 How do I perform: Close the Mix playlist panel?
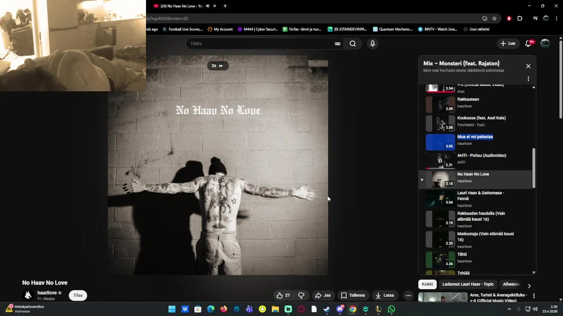click(528, 66)
